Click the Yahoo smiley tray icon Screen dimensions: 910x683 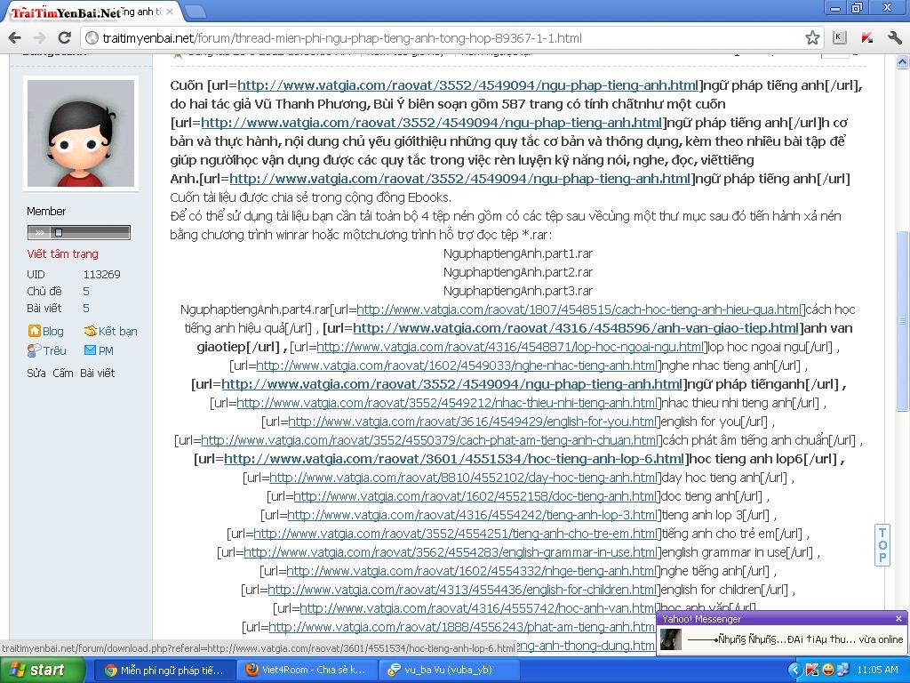pos(828,671)
